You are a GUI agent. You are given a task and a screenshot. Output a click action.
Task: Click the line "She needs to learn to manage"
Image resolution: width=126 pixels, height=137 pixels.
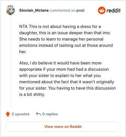(x=61, y=39)
